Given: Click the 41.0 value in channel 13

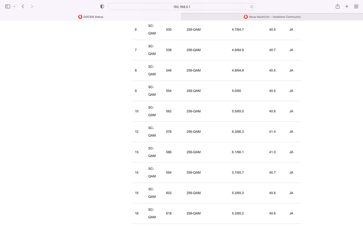Looking at the screenshot, I should tap(272, 152).
